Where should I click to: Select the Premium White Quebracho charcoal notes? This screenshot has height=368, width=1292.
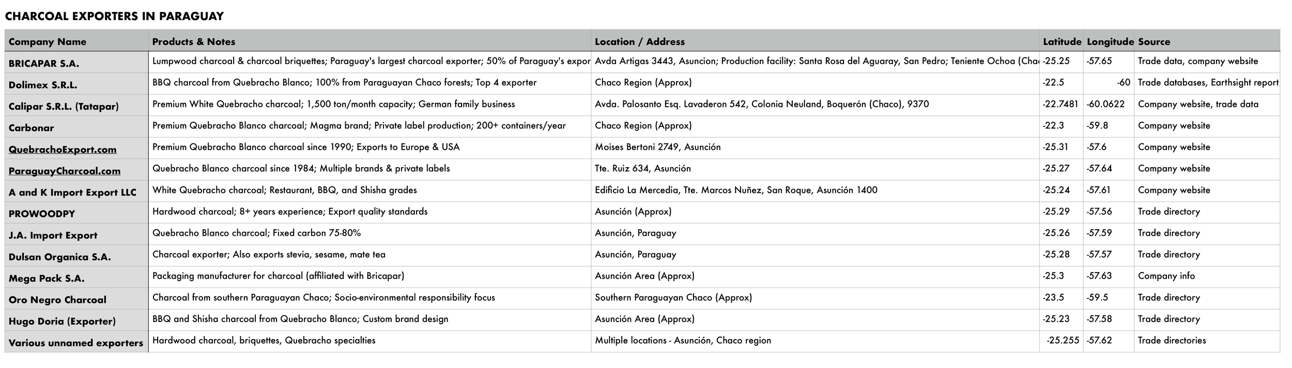pyautogui.click(x=370, y=104)
